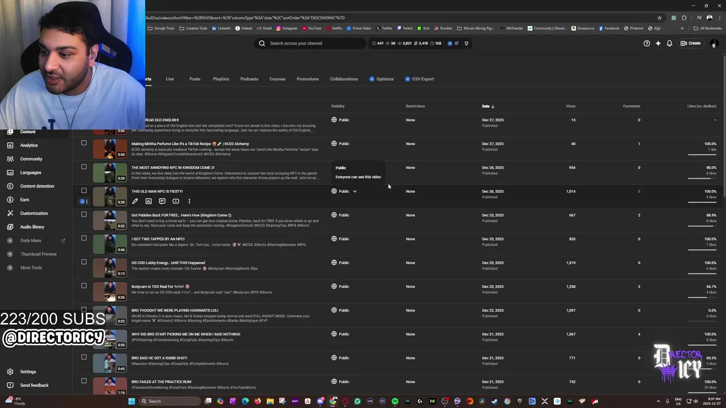
Task: Open the Settings gear in the sidebar
Action: point(10,372)
